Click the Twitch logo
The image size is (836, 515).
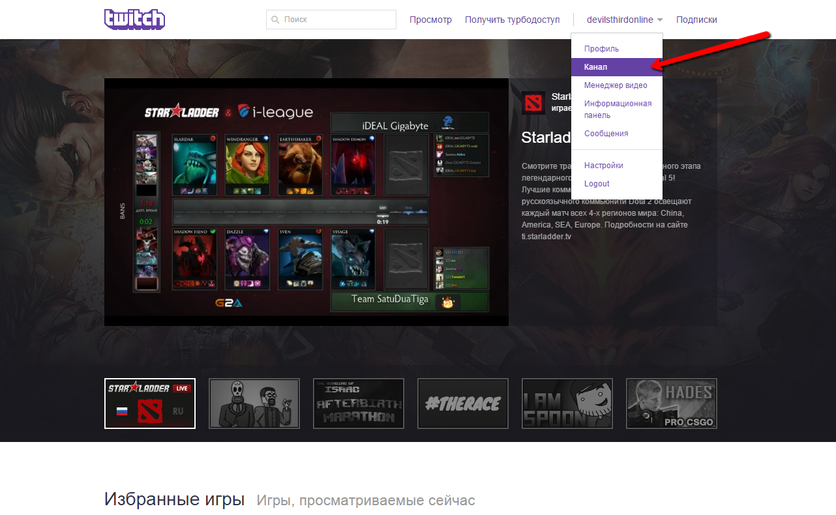coord(134,20)
